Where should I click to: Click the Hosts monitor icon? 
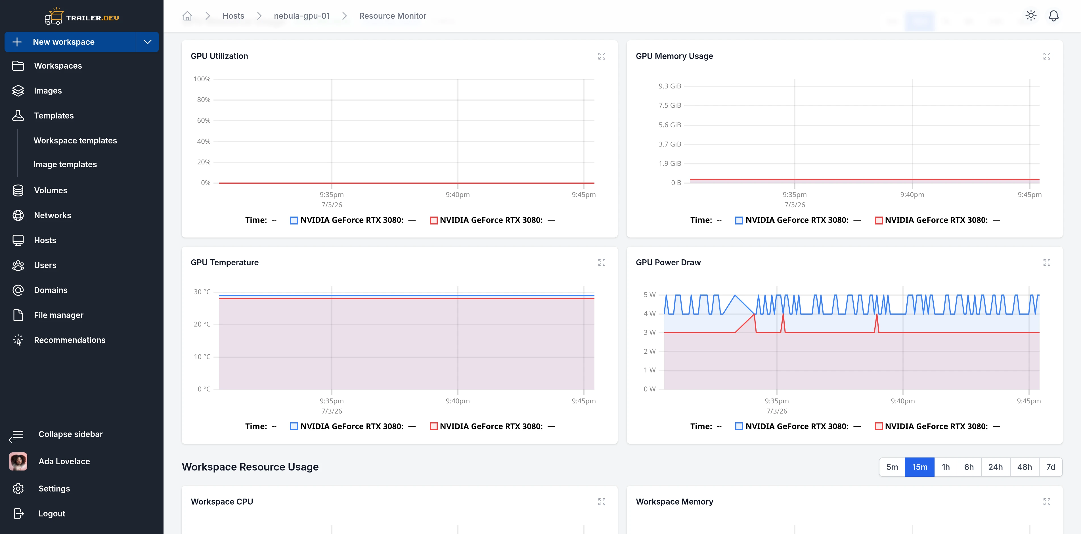[18, 240]
